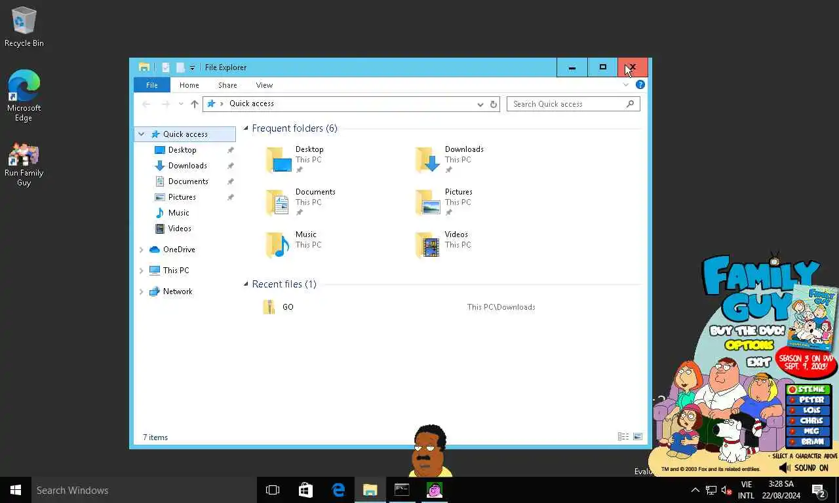Open the Windows Start menu
The image size is (839, 503).
coord(16,490)
